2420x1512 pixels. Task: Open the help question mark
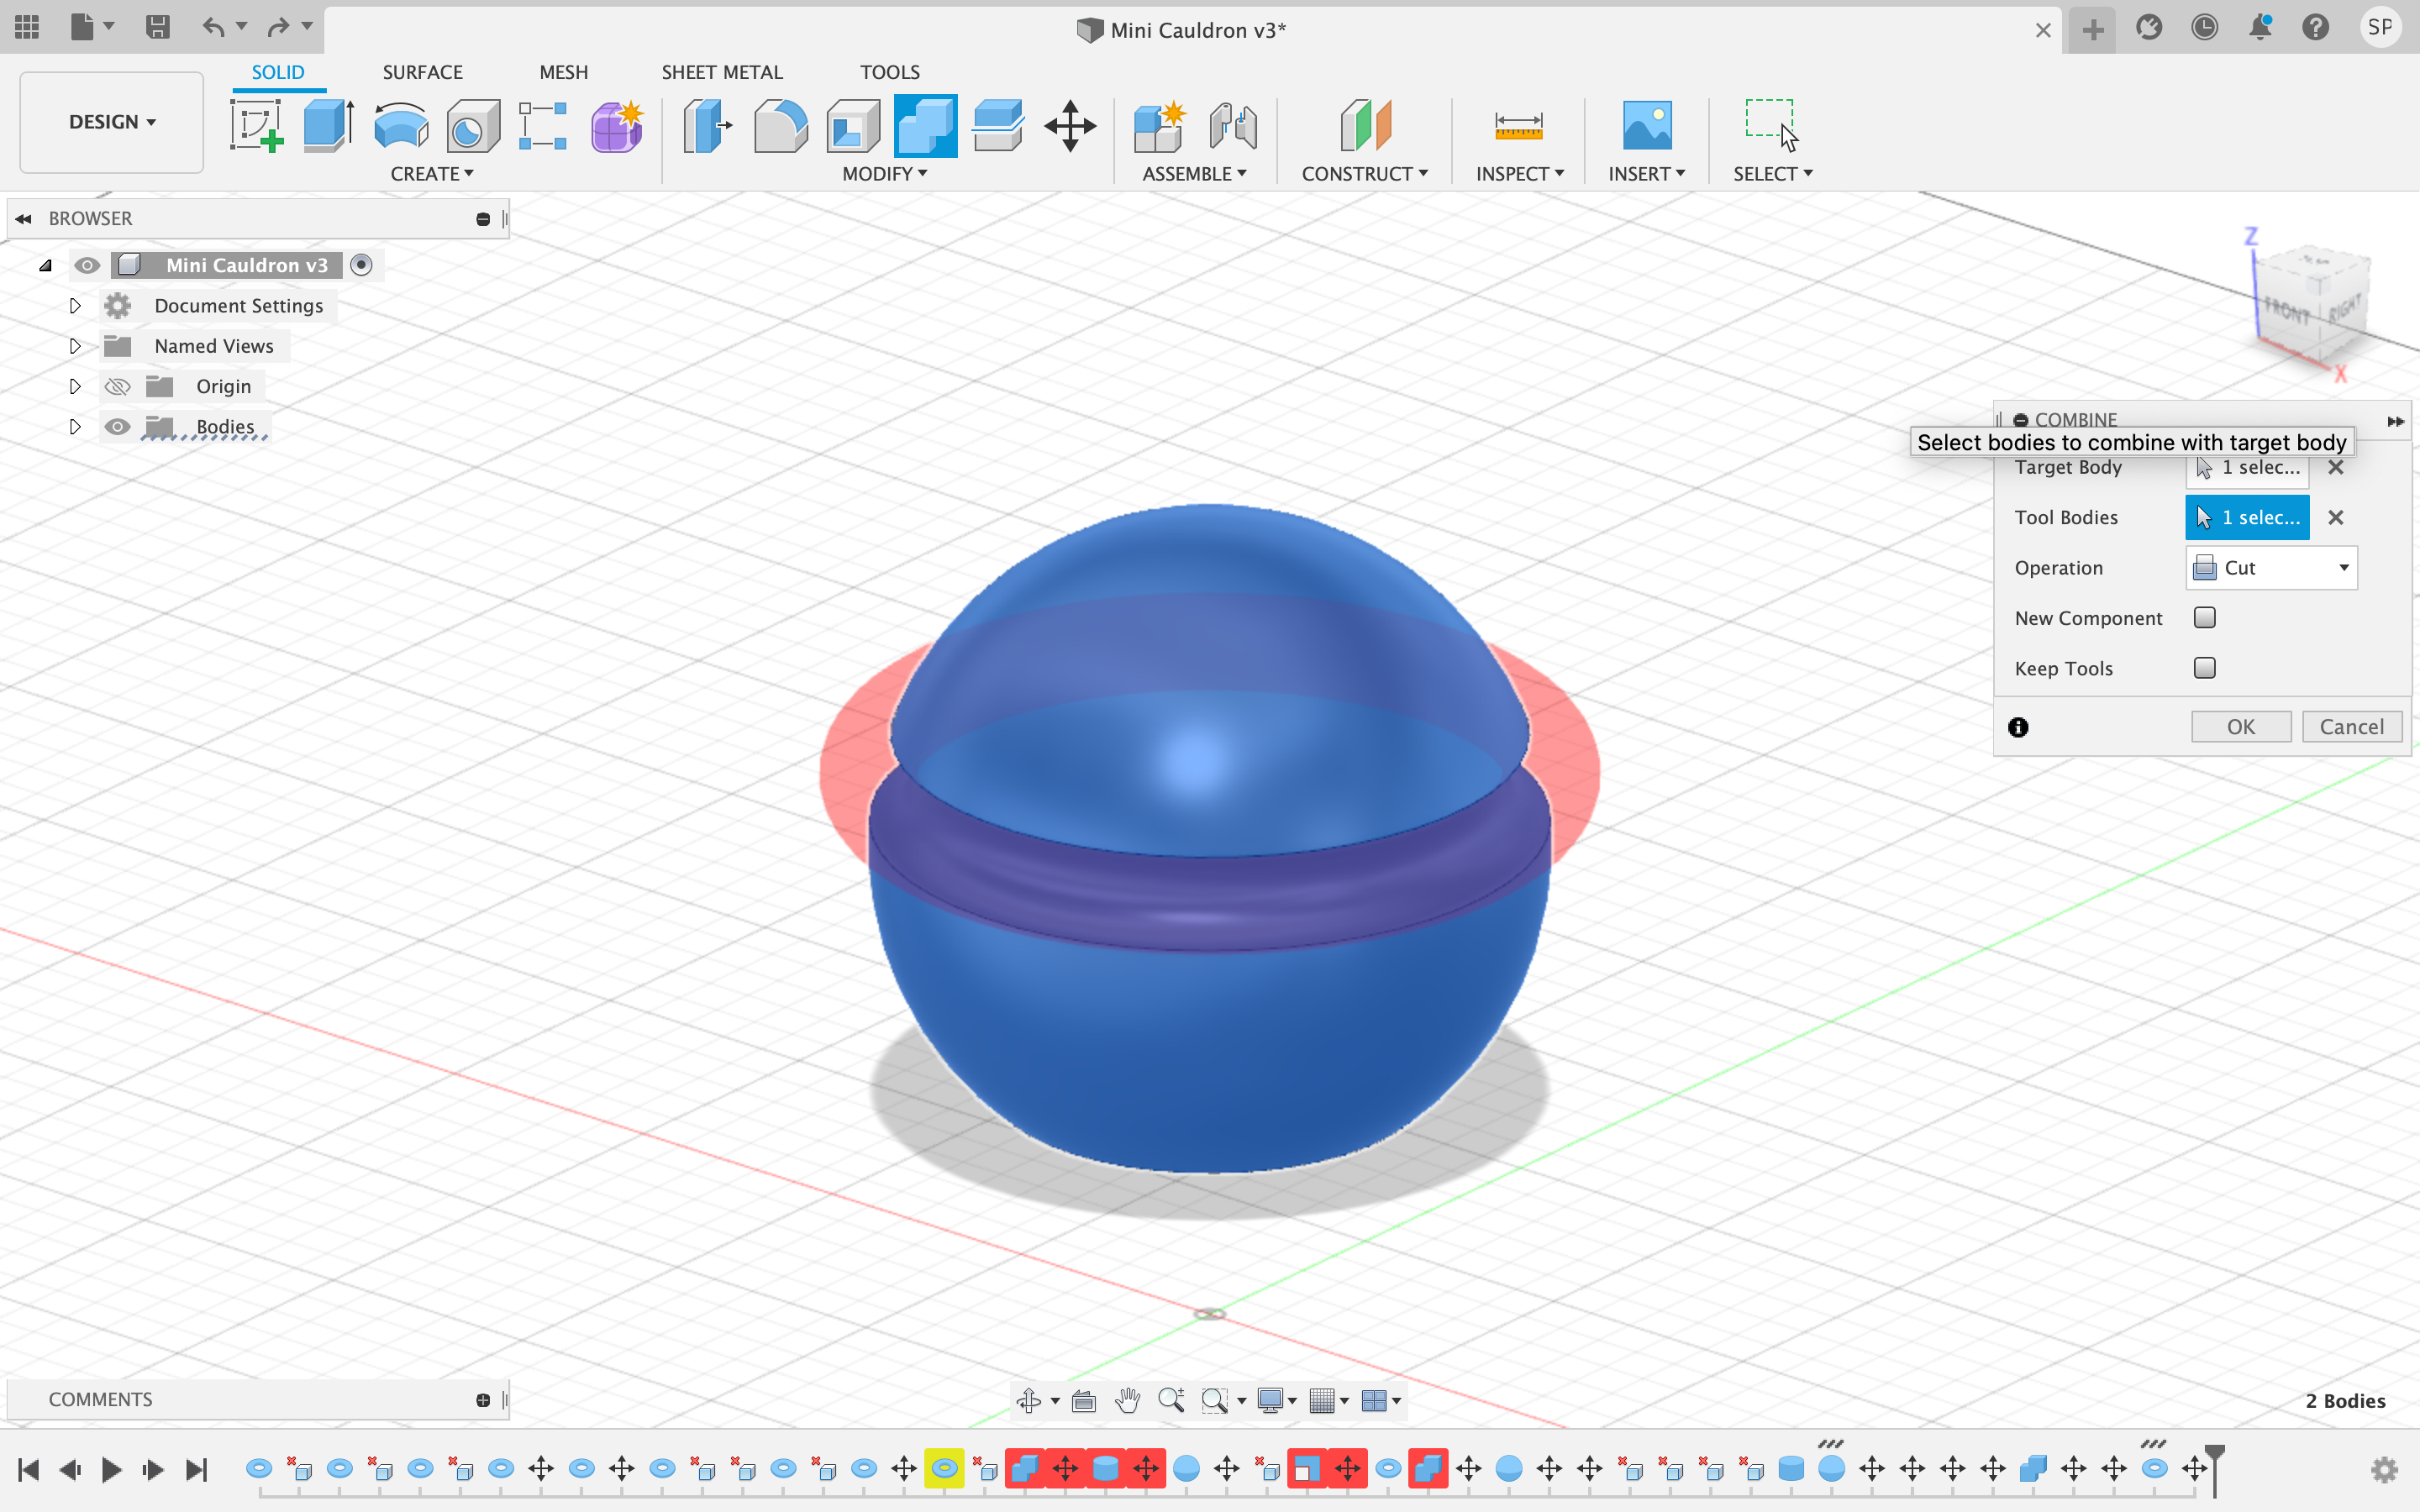(2316, 27)
